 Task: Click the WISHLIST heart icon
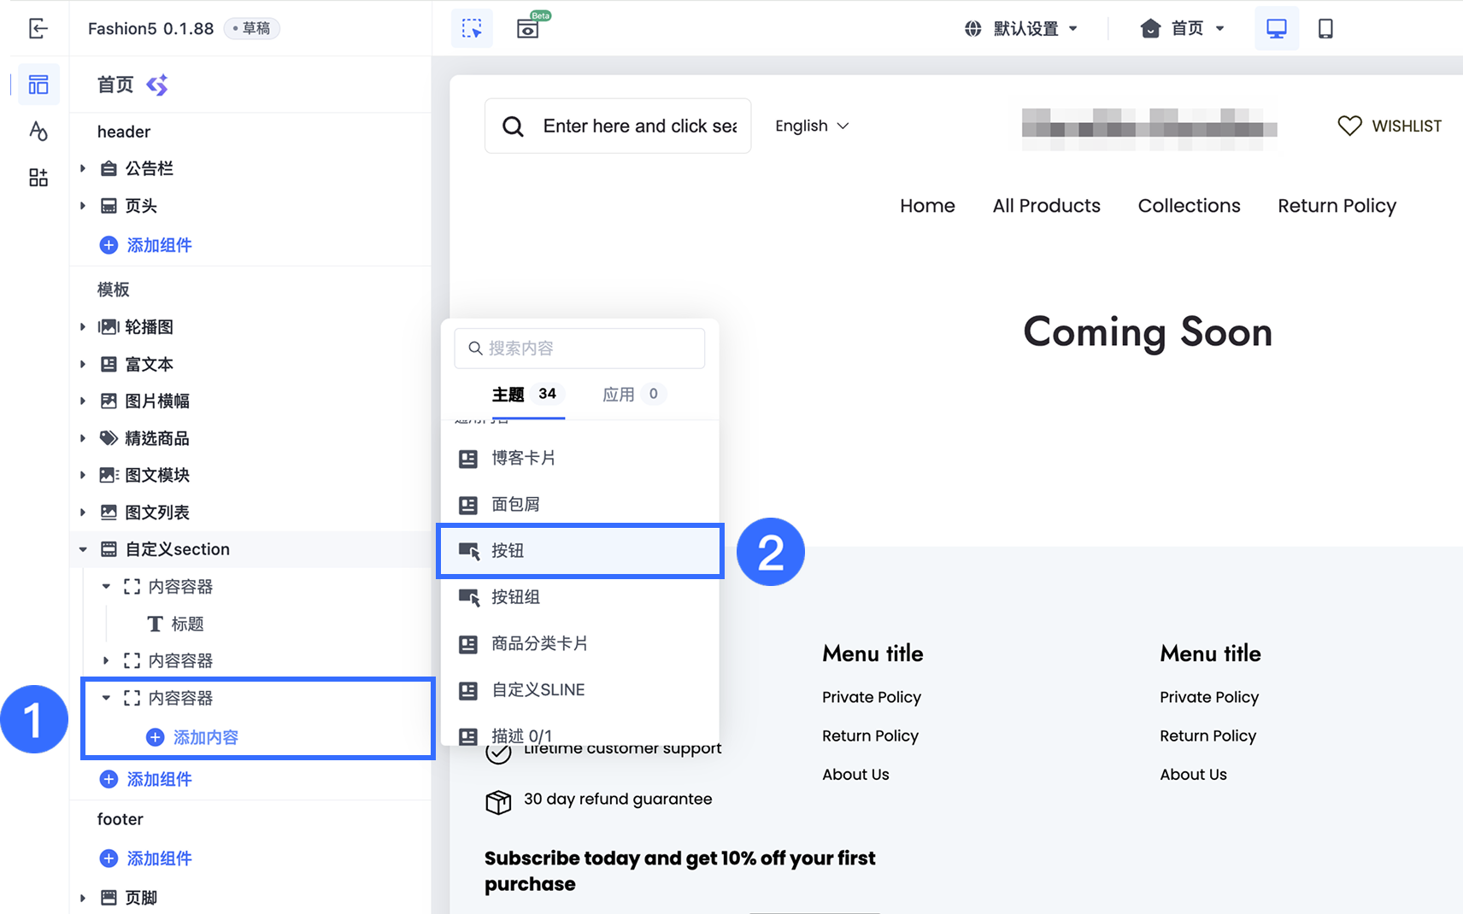pyautogui.click(x=1349, y=126)
